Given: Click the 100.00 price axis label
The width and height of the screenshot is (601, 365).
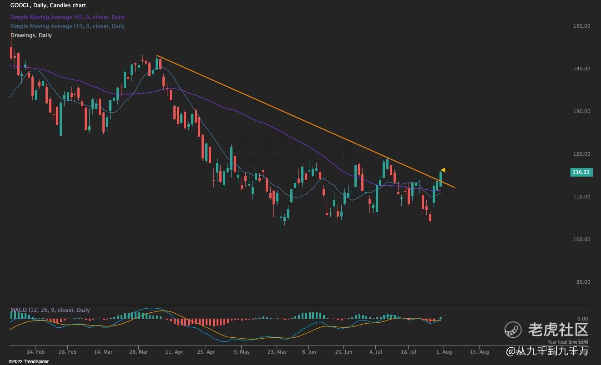Looking at the screenshot, I should point(582,239).
